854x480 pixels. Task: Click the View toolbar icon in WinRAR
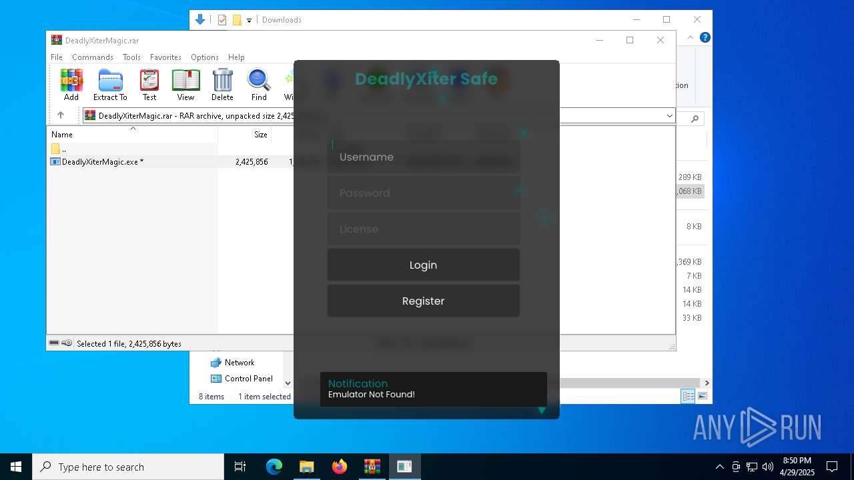[x=185, y=85]
